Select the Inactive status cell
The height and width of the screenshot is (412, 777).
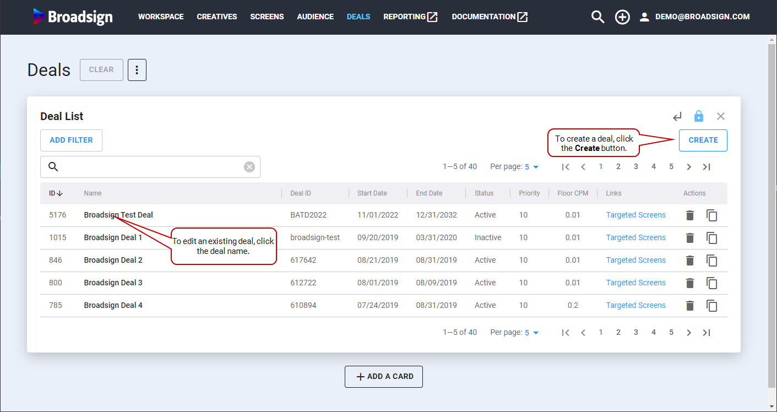pos(488,237)
